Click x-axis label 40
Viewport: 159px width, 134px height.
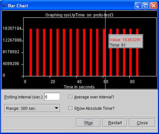[x=79, y=82]
